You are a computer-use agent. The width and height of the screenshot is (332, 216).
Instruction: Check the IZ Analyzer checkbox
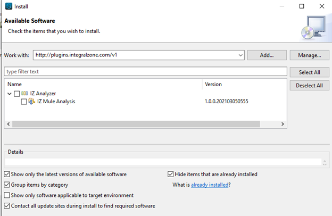coord(17,94)
